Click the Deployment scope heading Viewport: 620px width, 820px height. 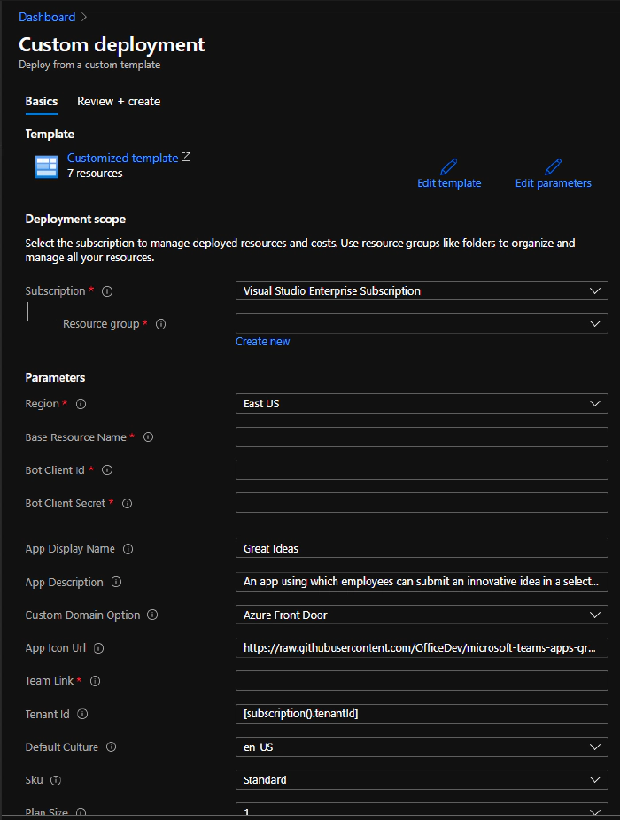pyautogui.click(x=75, y=219)
